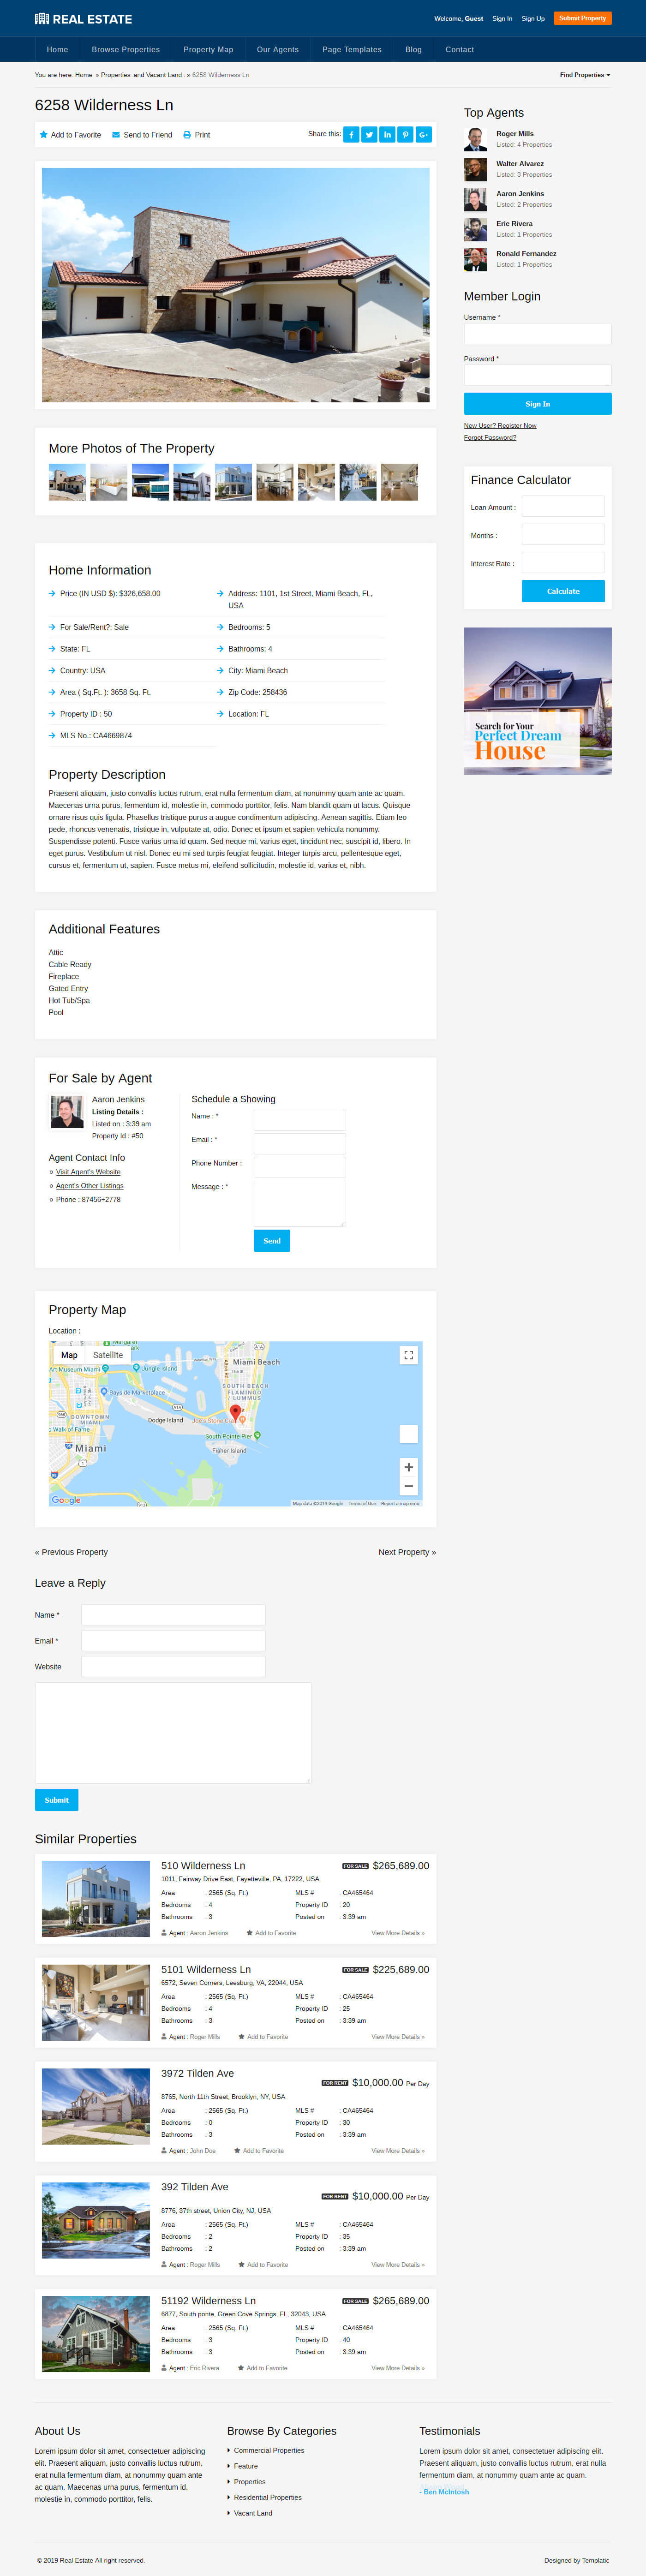Image resolution: width=646 pixels, height=2576 pixels.
Task: Open Roger Mills agent photo
Action: click(x=476, y=140)
